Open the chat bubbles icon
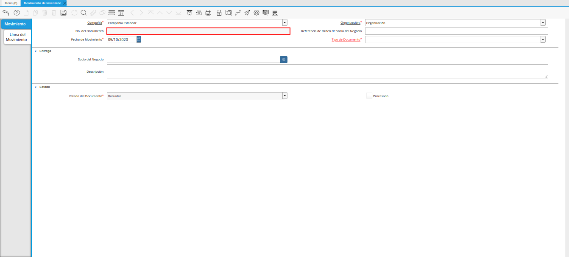The image size is (569, 257). (x=102, y=13)
